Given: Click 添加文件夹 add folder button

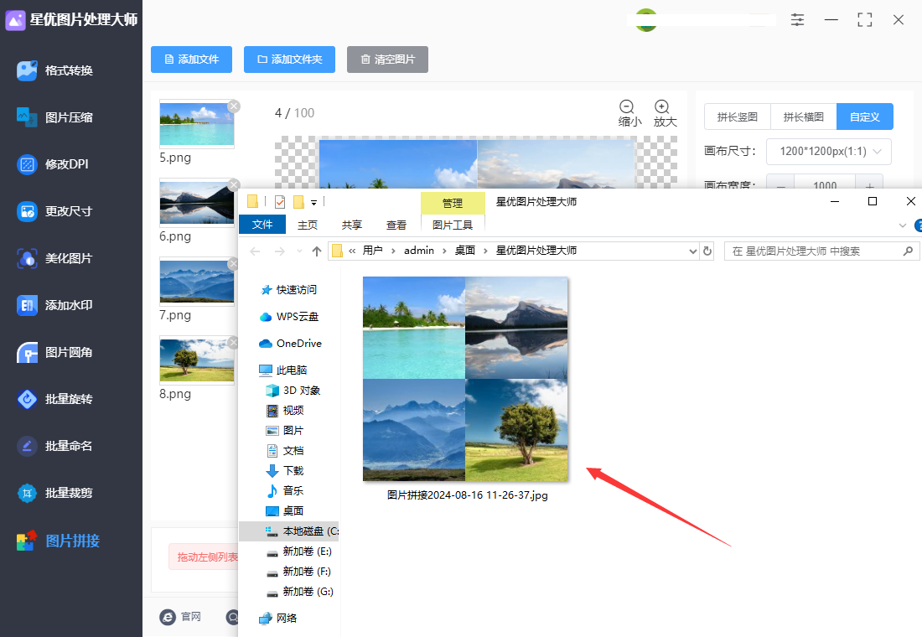Looking at the screenshot, I should point(289,60).
